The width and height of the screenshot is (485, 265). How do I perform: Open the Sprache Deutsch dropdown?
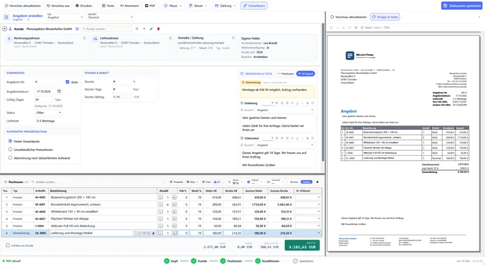point(110,17)
